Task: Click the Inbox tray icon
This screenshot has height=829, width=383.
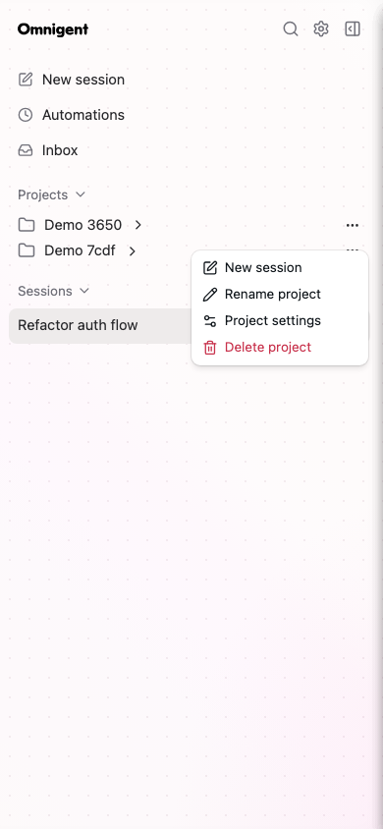Action: point(26,150)
